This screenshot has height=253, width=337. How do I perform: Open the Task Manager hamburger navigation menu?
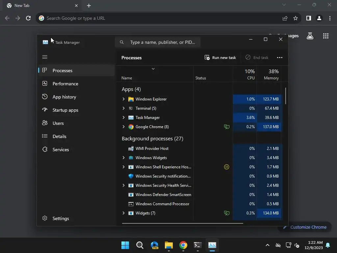click(x=45, y=57)
